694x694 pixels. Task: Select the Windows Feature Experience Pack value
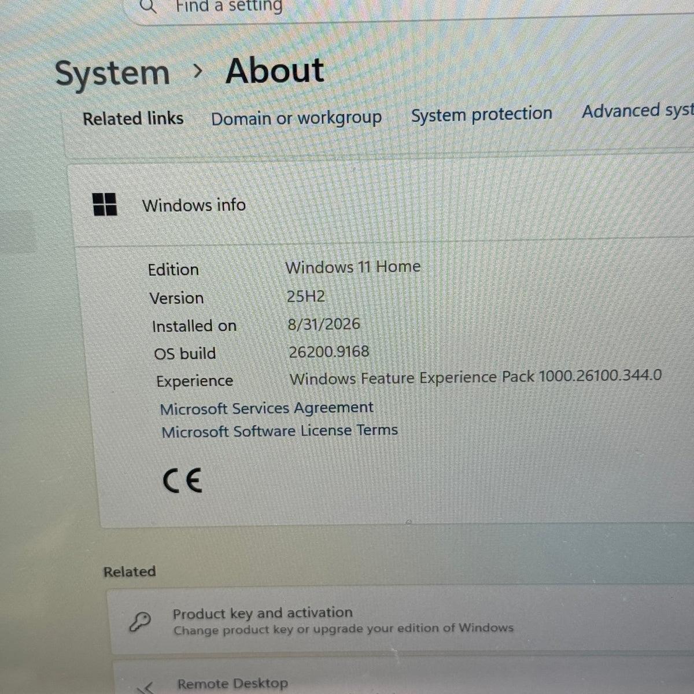pyautogui.click(x=475, y=377)
